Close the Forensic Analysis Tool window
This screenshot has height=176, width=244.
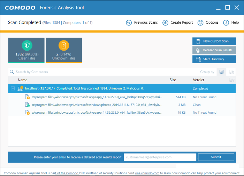coord(237,7)
